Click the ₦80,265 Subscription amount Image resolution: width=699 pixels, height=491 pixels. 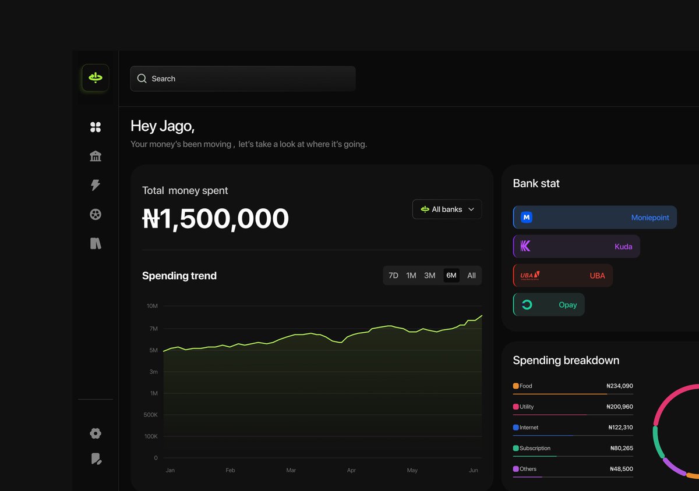[622, 448]
